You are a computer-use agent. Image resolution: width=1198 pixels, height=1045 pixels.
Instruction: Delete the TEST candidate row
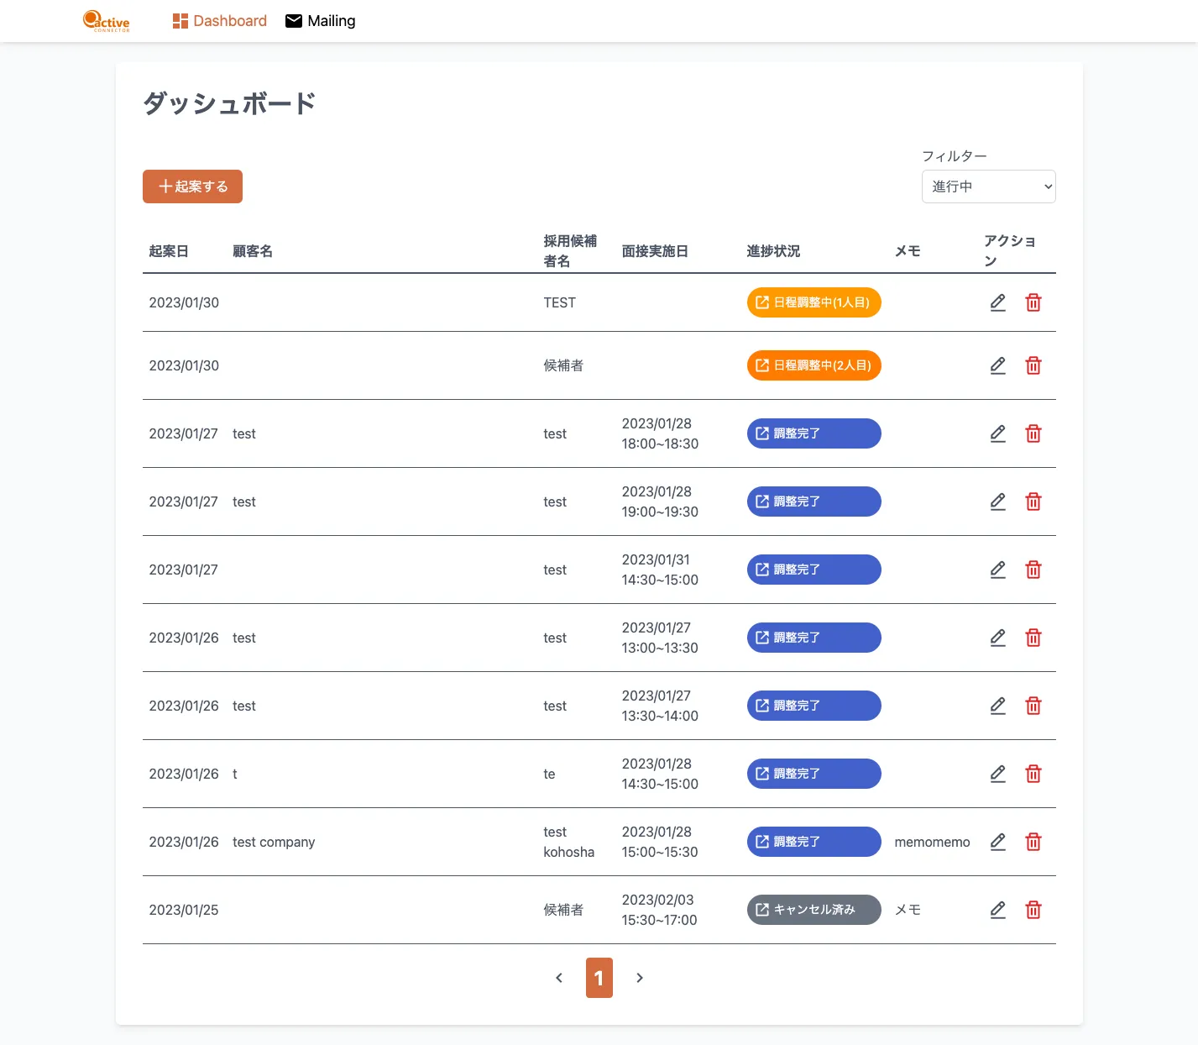pos(1033,302)
